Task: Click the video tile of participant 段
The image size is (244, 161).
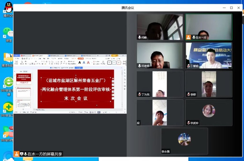Action: click(x=160, y=112)
